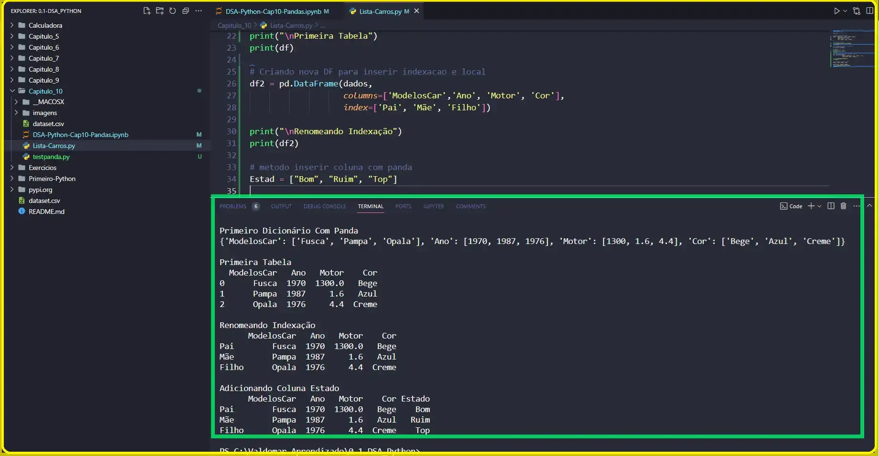Click the pd.DataFrame call on line 26
This screenshot has height=456, width=879.
tap(308, 84)
